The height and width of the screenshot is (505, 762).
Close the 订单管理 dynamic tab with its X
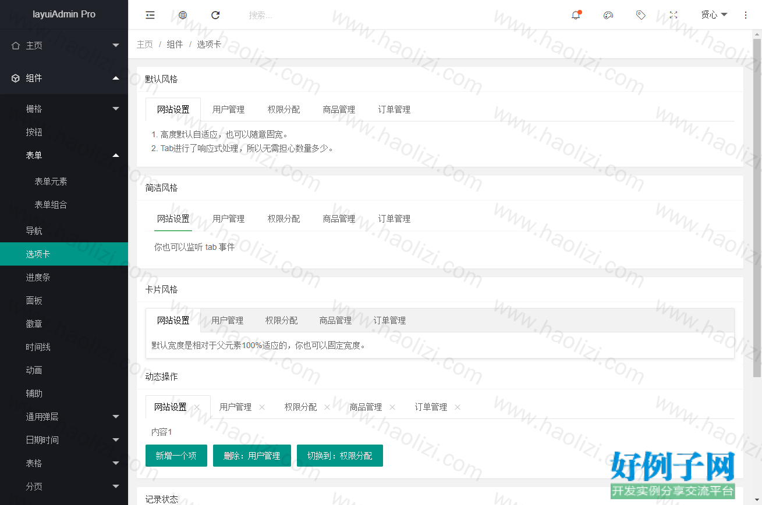458,407
